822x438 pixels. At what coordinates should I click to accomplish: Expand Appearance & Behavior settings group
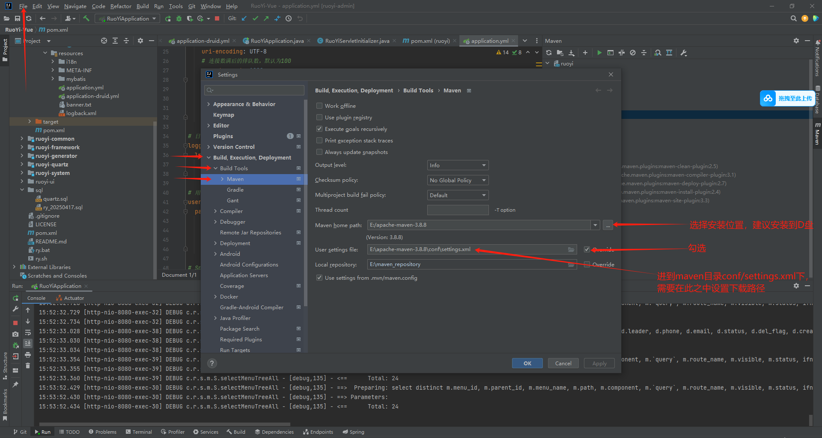(208, 104)
